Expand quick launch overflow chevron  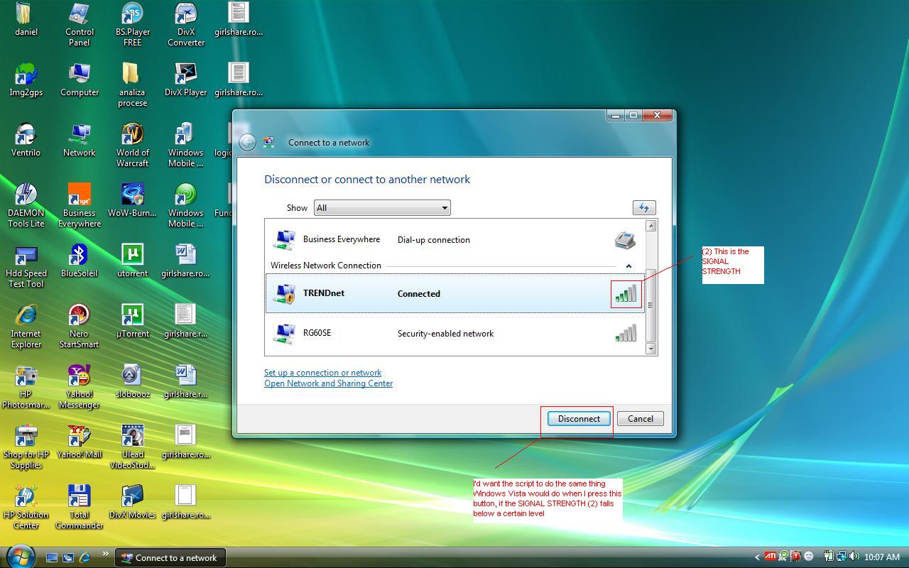(x=106, y=554)
